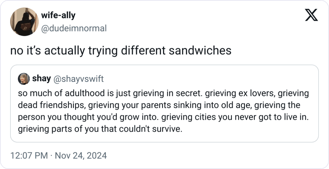Click the phrase "sinking into old age"

click(x=212, y=105)
